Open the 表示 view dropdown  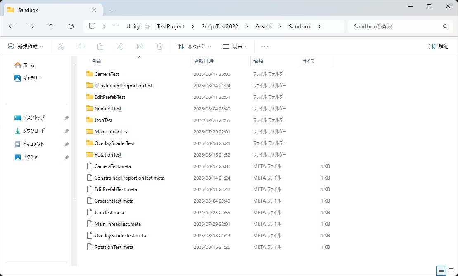(235, 47)
